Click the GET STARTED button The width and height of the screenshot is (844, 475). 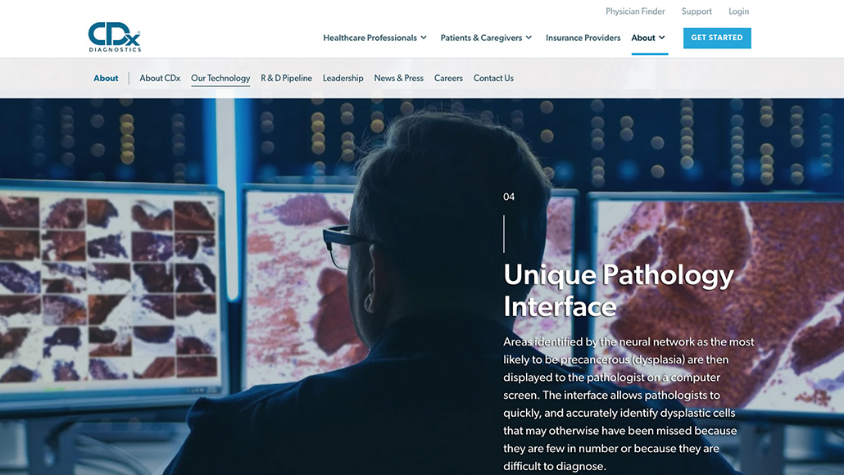[716, 38]
